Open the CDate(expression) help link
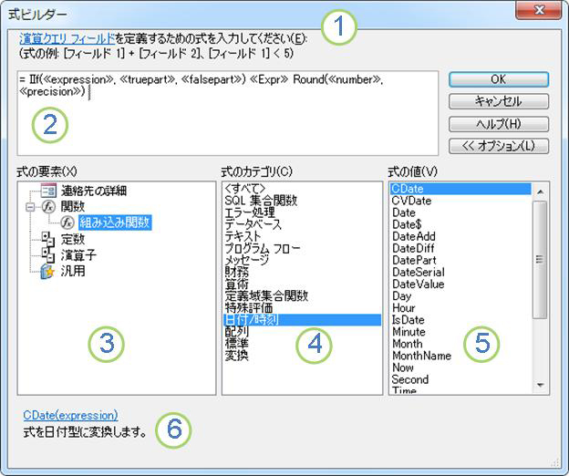Image resolution: width=569 pixels, height=476 pixels. point(70,415)
